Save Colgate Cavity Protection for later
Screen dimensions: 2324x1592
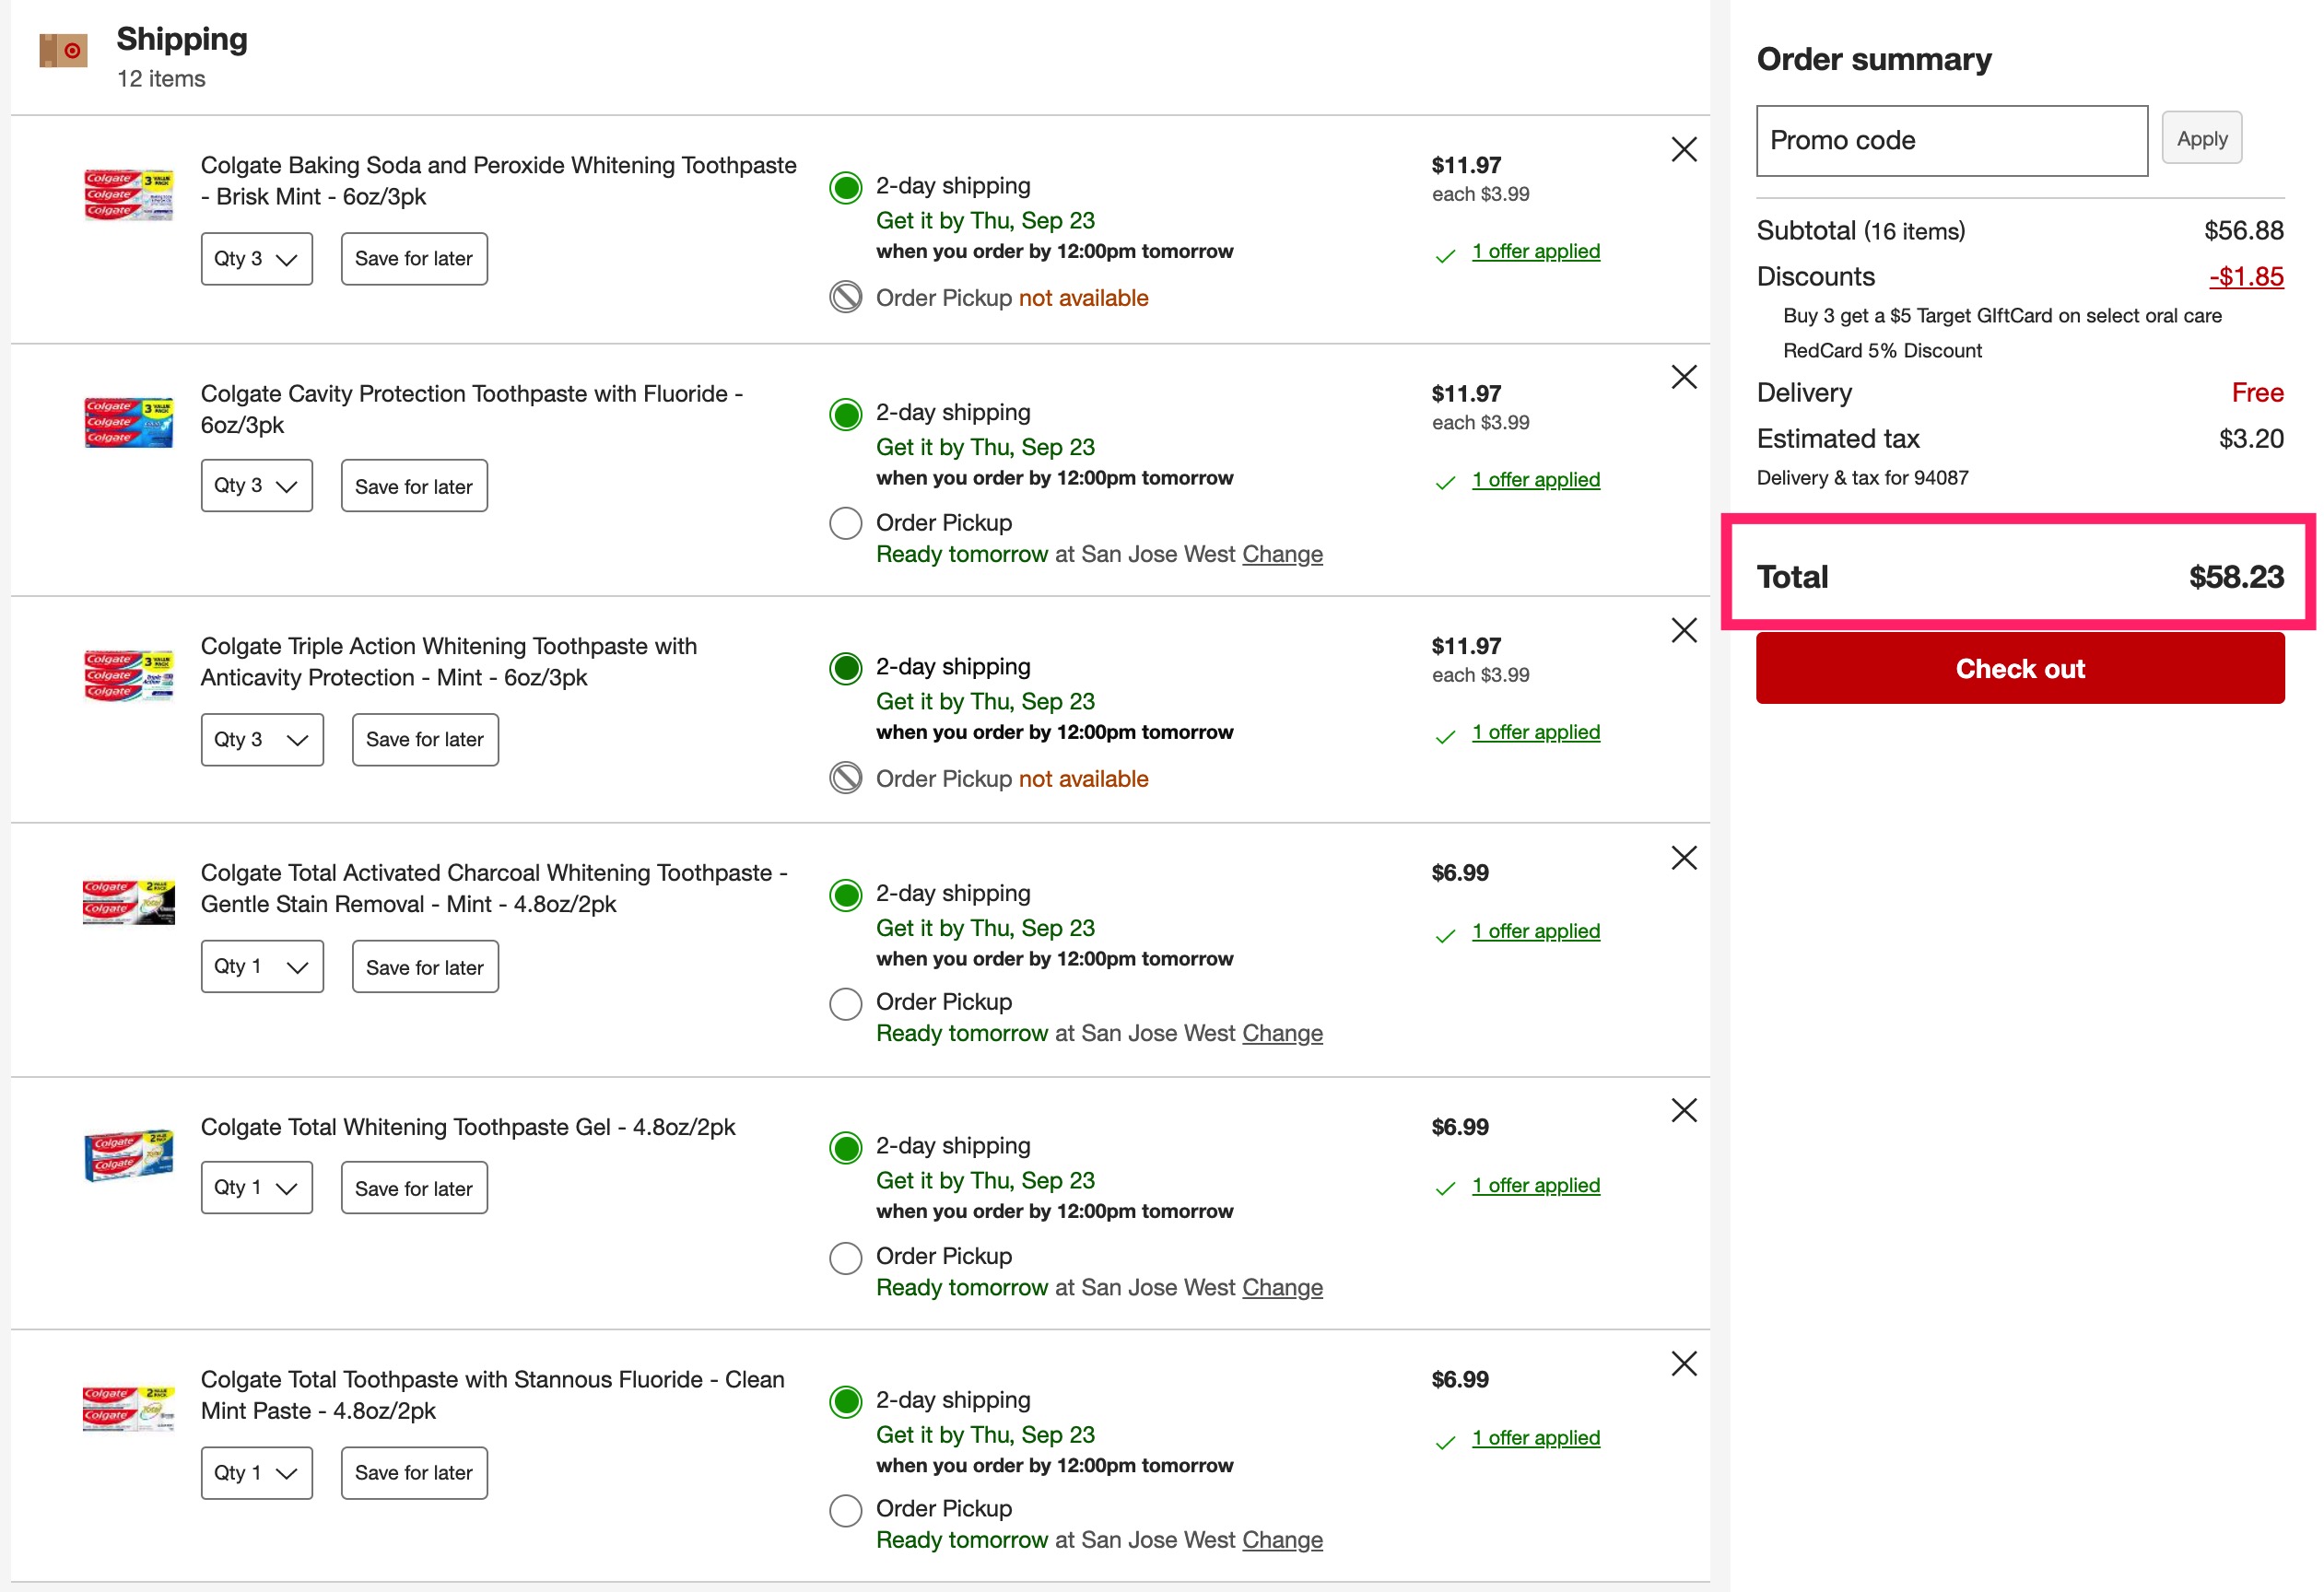tap(414, 487)
